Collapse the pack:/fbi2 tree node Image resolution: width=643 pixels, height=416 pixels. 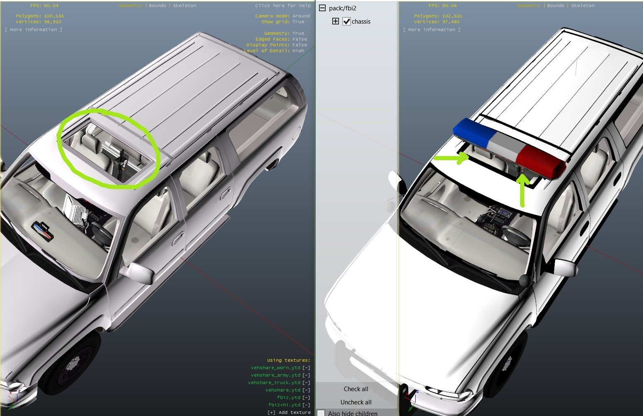[x=322, y=8]
